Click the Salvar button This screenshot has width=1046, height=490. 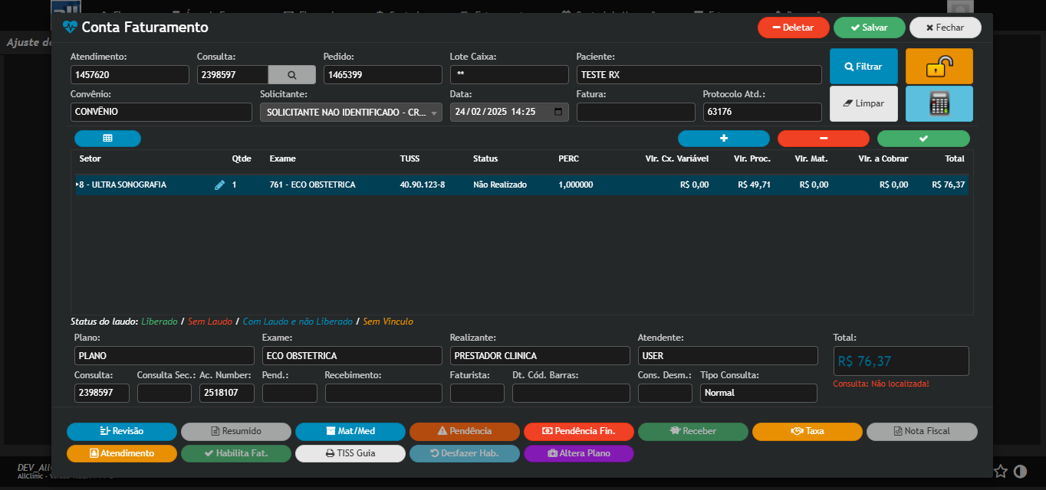pyautogui.click(x=869, y=28)
